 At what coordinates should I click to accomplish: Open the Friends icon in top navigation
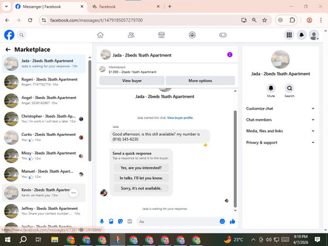pos(131,35)
